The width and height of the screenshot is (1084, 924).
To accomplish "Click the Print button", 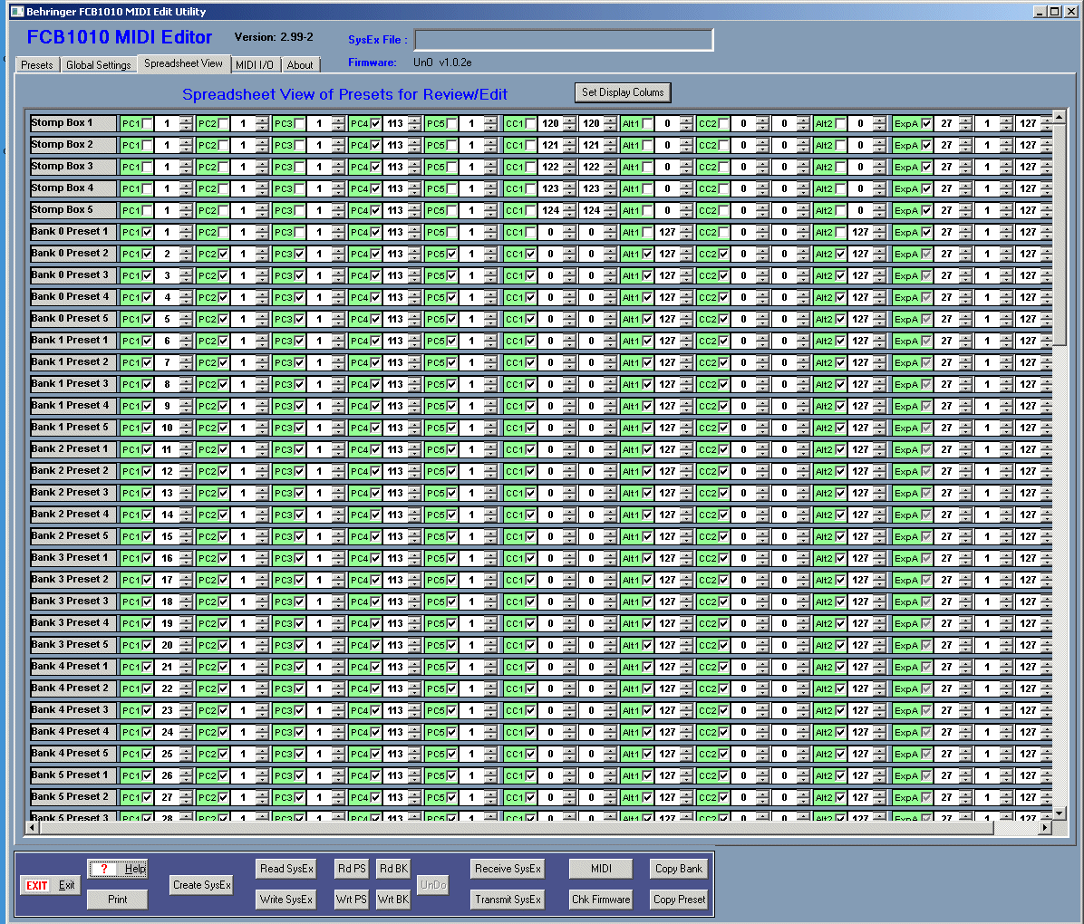I will [118, 900].
